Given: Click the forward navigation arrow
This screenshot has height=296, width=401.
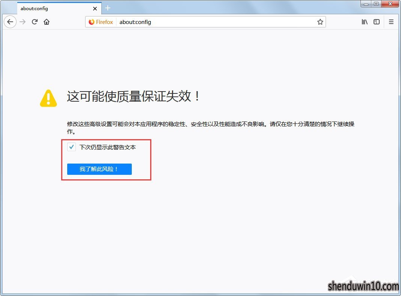Looking at the screenshot, I should [23, 22].
